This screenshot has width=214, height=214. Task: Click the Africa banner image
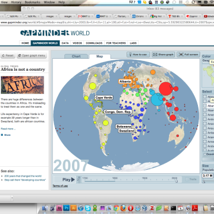[22, 85]
